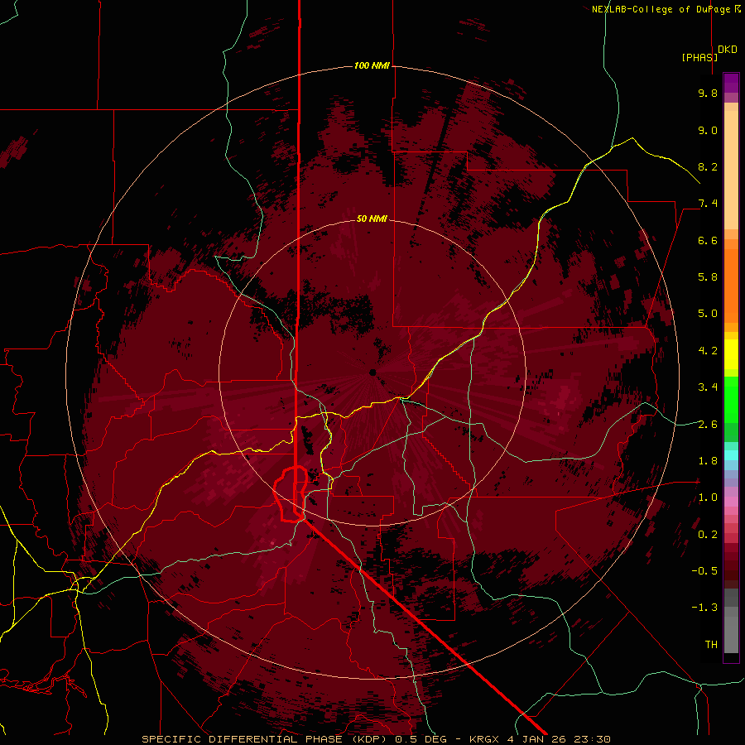Viewport: 745px width, 745px height.
Task: Click the black radar site dot at the map center
Action: (x=372, y=372)
